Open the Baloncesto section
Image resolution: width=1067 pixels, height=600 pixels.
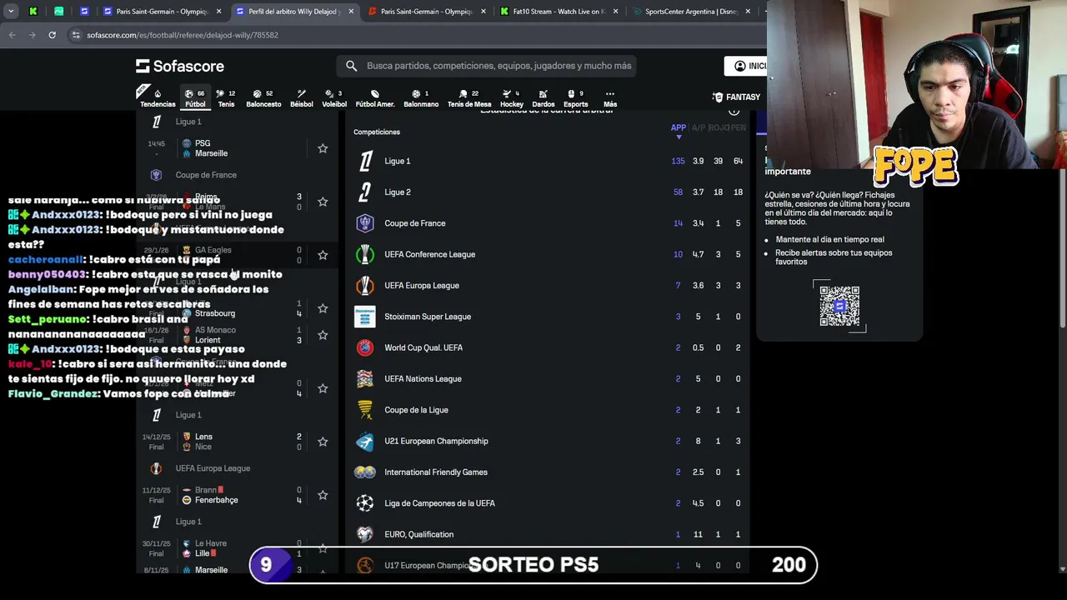[263, 98]
